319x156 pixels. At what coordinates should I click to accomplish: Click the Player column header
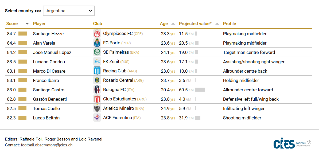(x=39, y=24)
